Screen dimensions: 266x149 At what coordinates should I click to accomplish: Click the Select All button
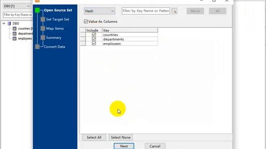pyautogui.click(x=94, y=137)
